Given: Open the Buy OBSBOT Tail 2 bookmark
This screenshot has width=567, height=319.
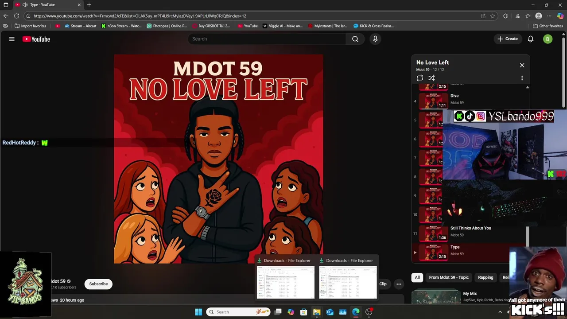Looking at the screenshot, I should [x=211, y=26].
